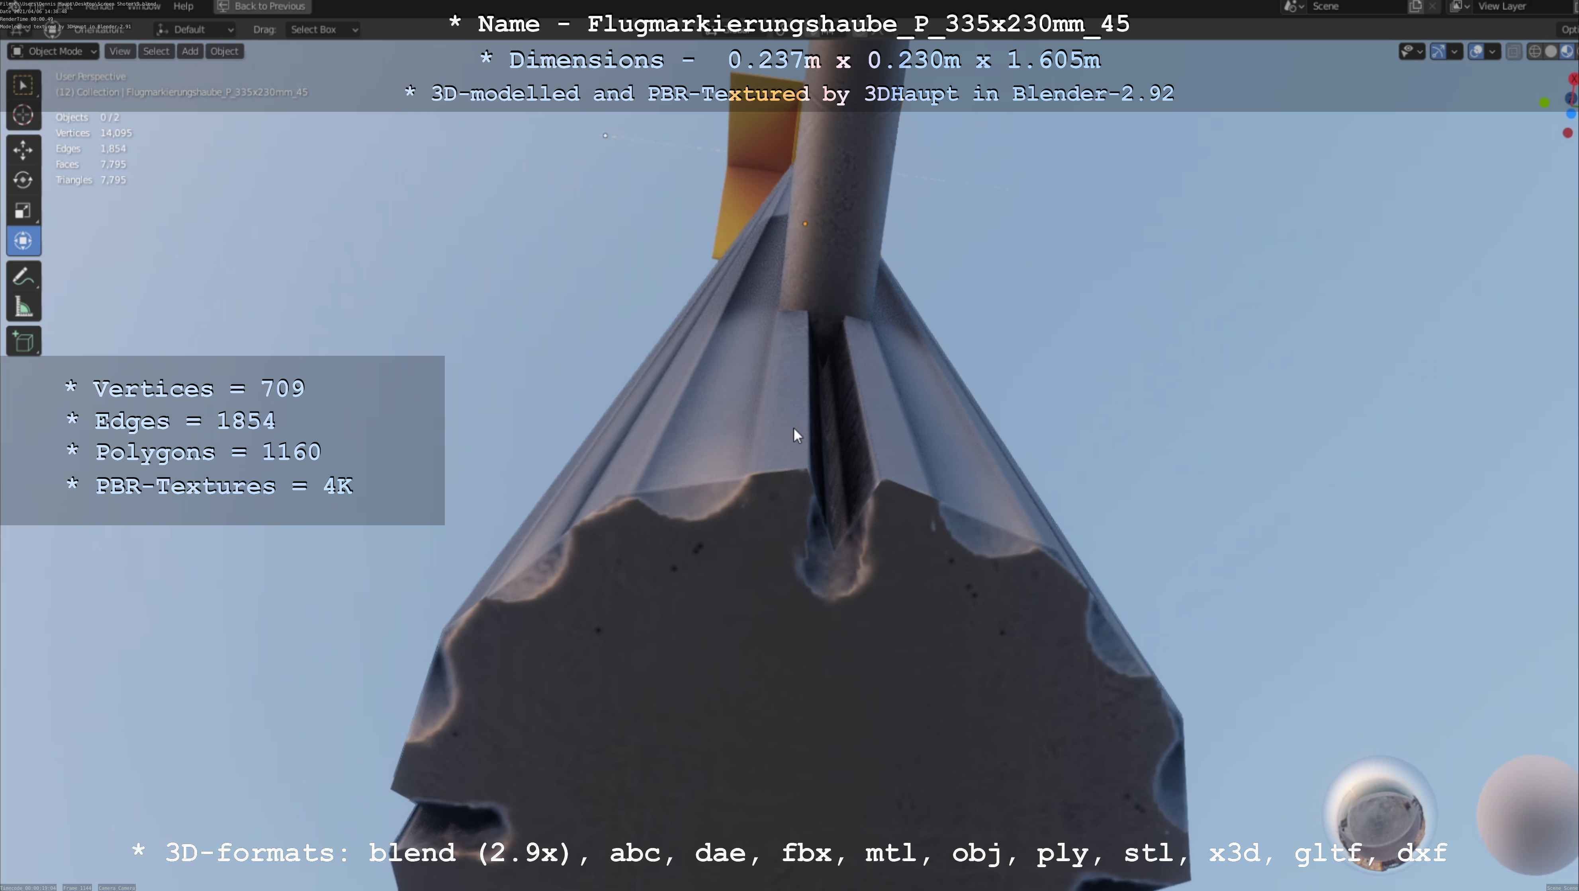1579x891 pixels.
Task: Open the View menu
Action: (119, 51)
